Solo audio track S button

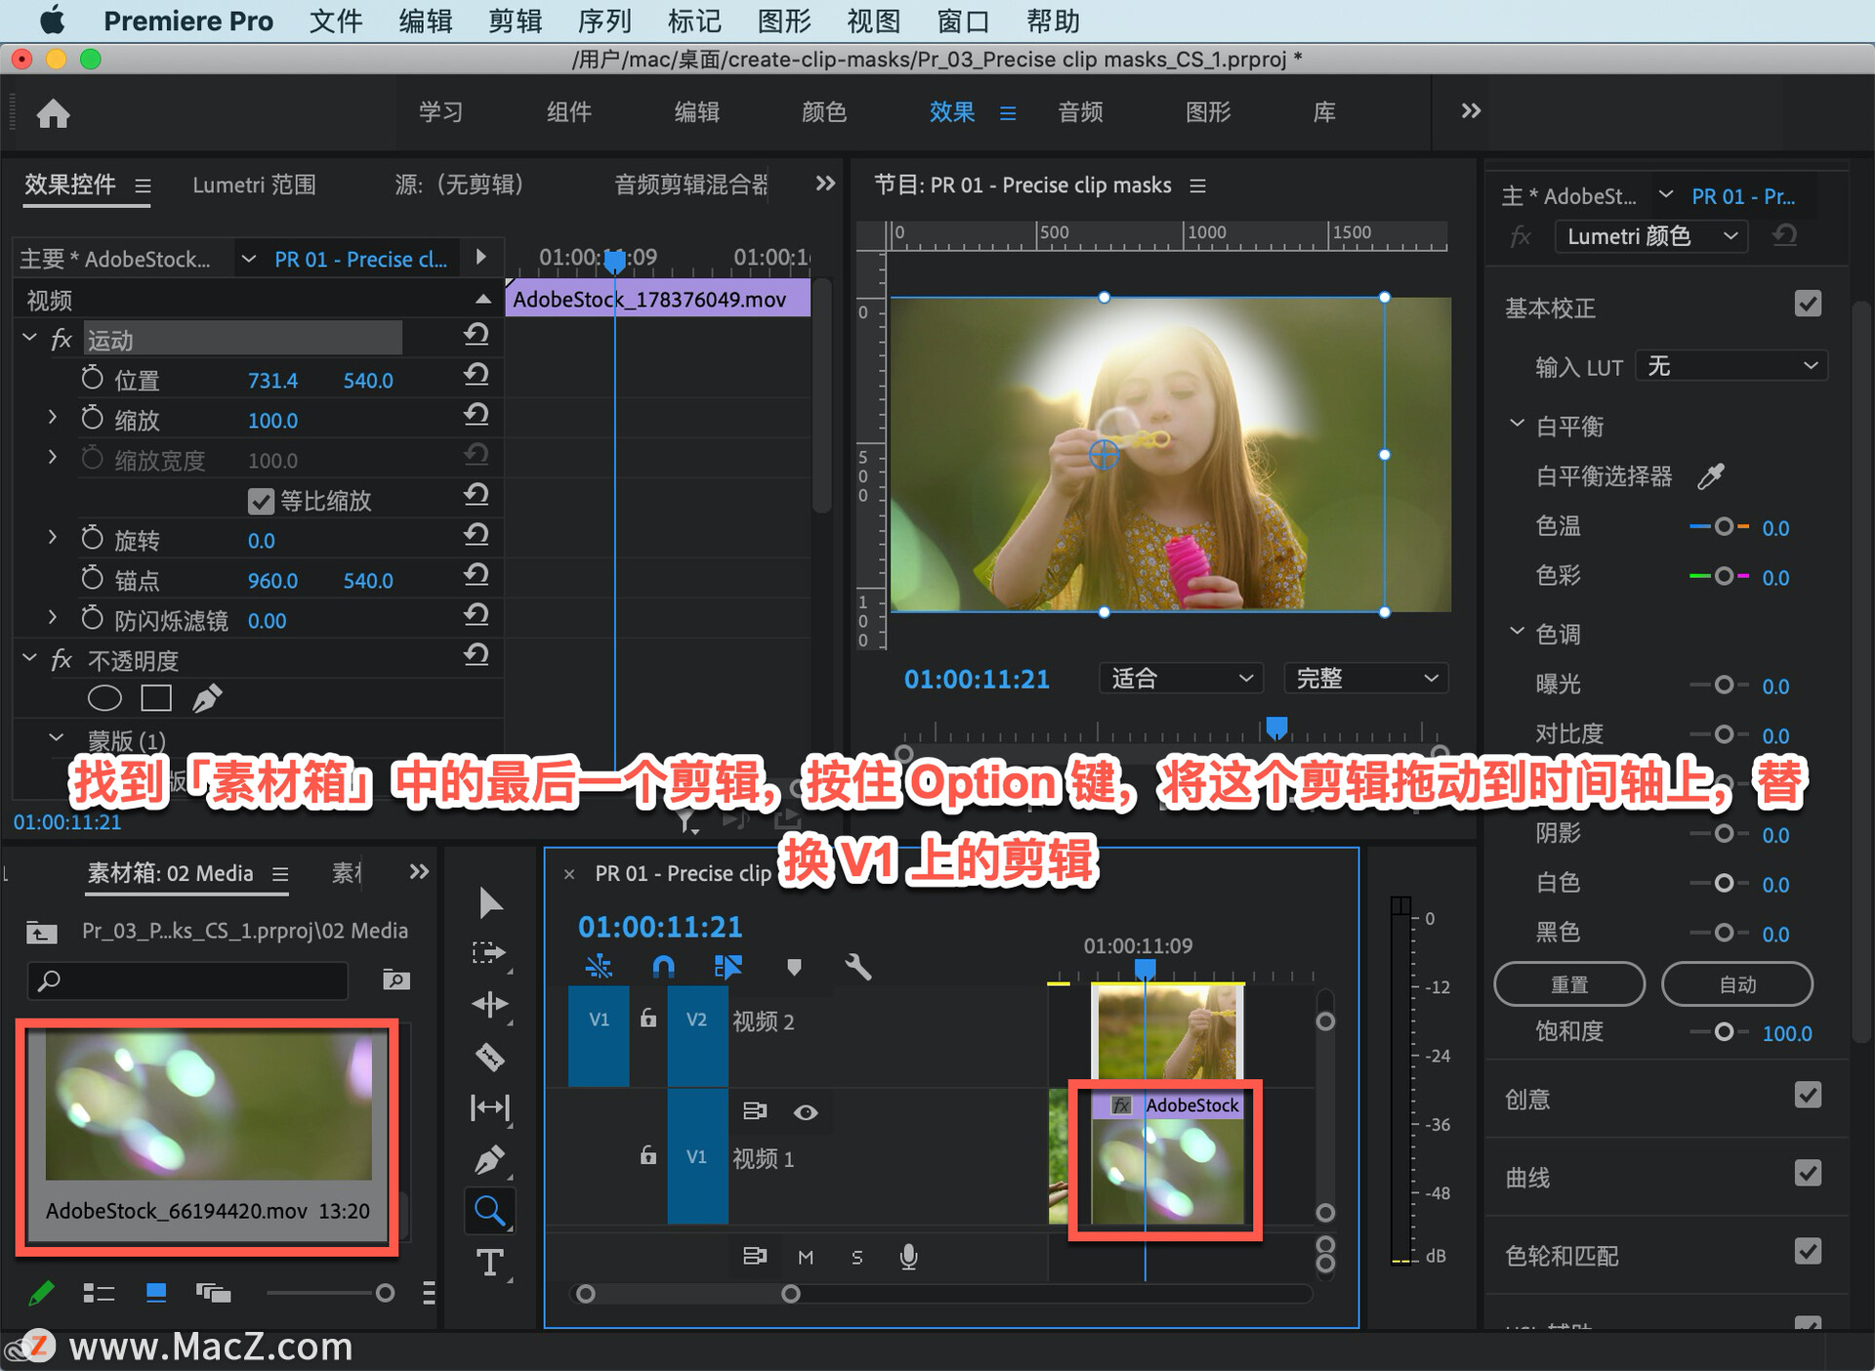[856, 1257]
